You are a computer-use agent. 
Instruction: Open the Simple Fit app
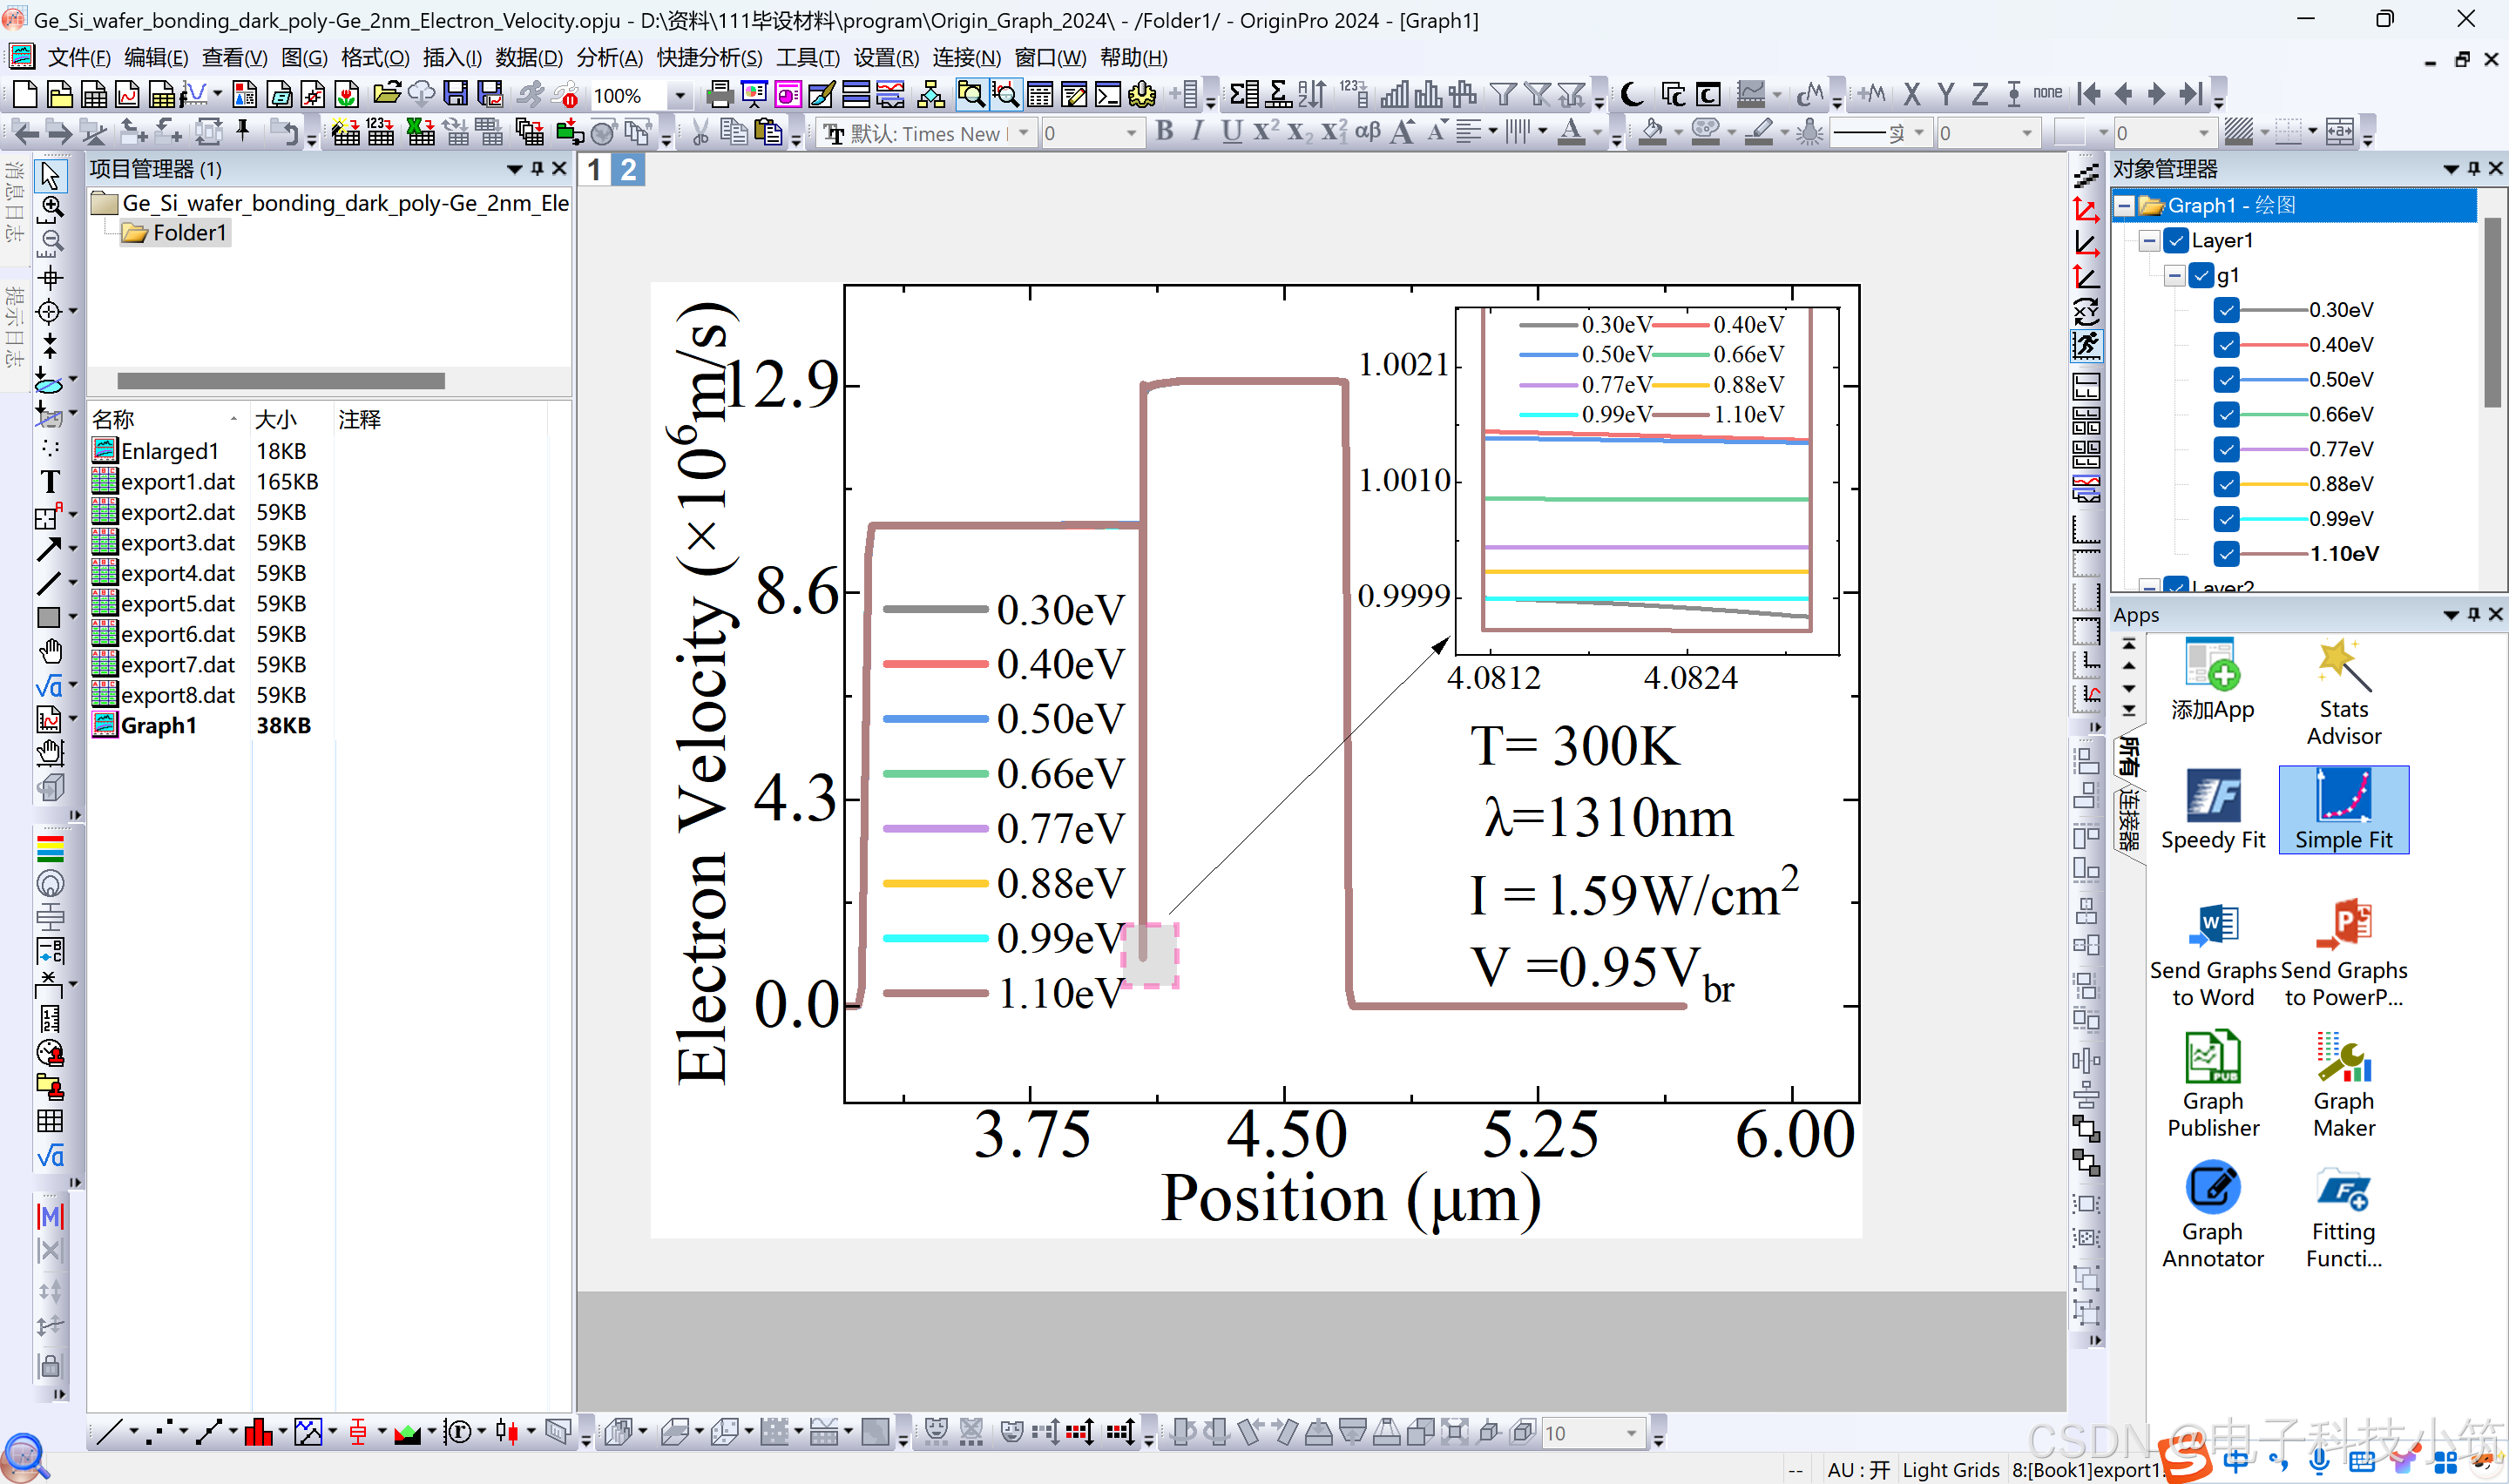[x=2343, y=810]
